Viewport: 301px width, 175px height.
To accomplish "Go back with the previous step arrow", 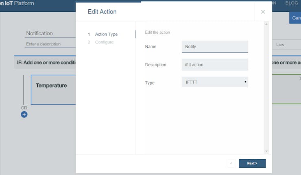I will (231, 163).
